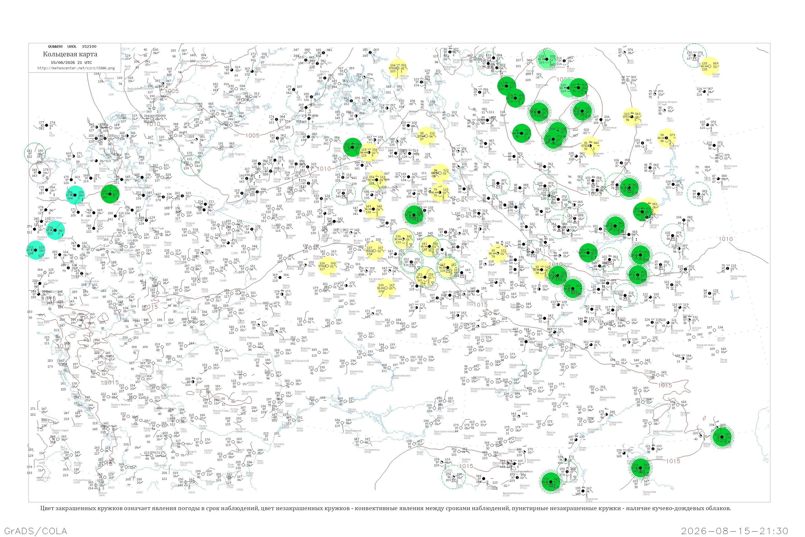Click the render timestamp "2026-08-15-21:30"

coord(734,531)
